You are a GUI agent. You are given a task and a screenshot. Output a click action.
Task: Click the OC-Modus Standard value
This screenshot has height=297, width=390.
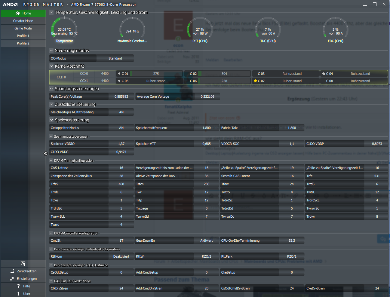pos(115,58)
